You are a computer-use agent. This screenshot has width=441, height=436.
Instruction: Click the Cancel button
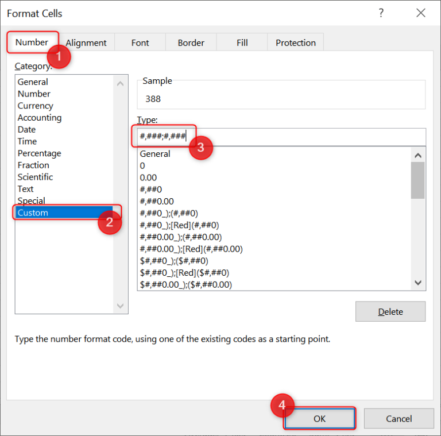(399, 419)
